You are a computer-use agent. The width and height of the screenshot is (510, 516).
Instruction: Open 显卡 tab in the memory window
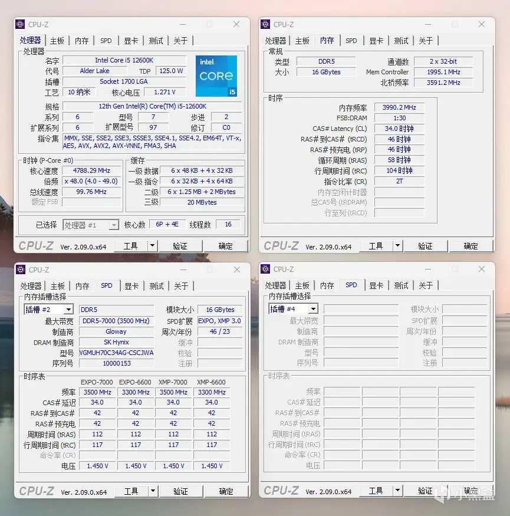tap(376, 41)
